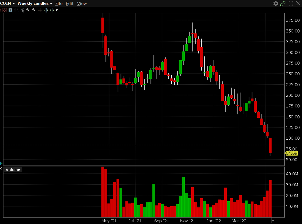
Task: Toggle the green chain link icon
Action: tap(283, 3)
